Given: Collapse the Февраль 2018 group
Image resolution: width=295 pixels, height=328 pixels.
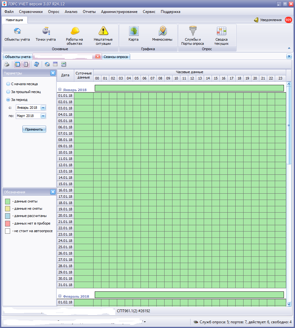Looking at the screenshot, I should coord(60,296).
